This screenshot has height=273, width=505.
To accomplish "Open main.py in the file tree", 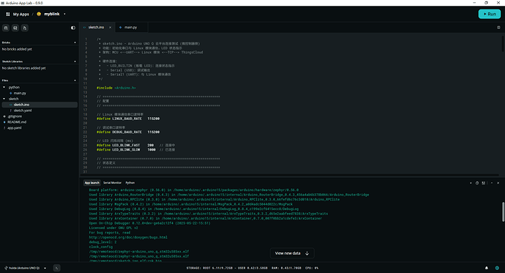I will tap(20, 93).
